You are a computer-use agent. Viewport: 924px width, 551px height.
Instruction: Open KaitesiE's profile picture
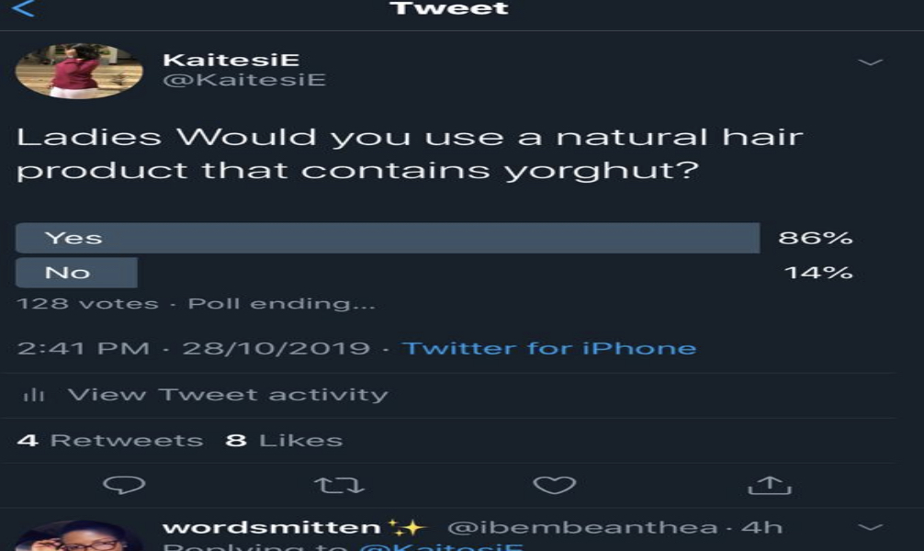(79, 71)
